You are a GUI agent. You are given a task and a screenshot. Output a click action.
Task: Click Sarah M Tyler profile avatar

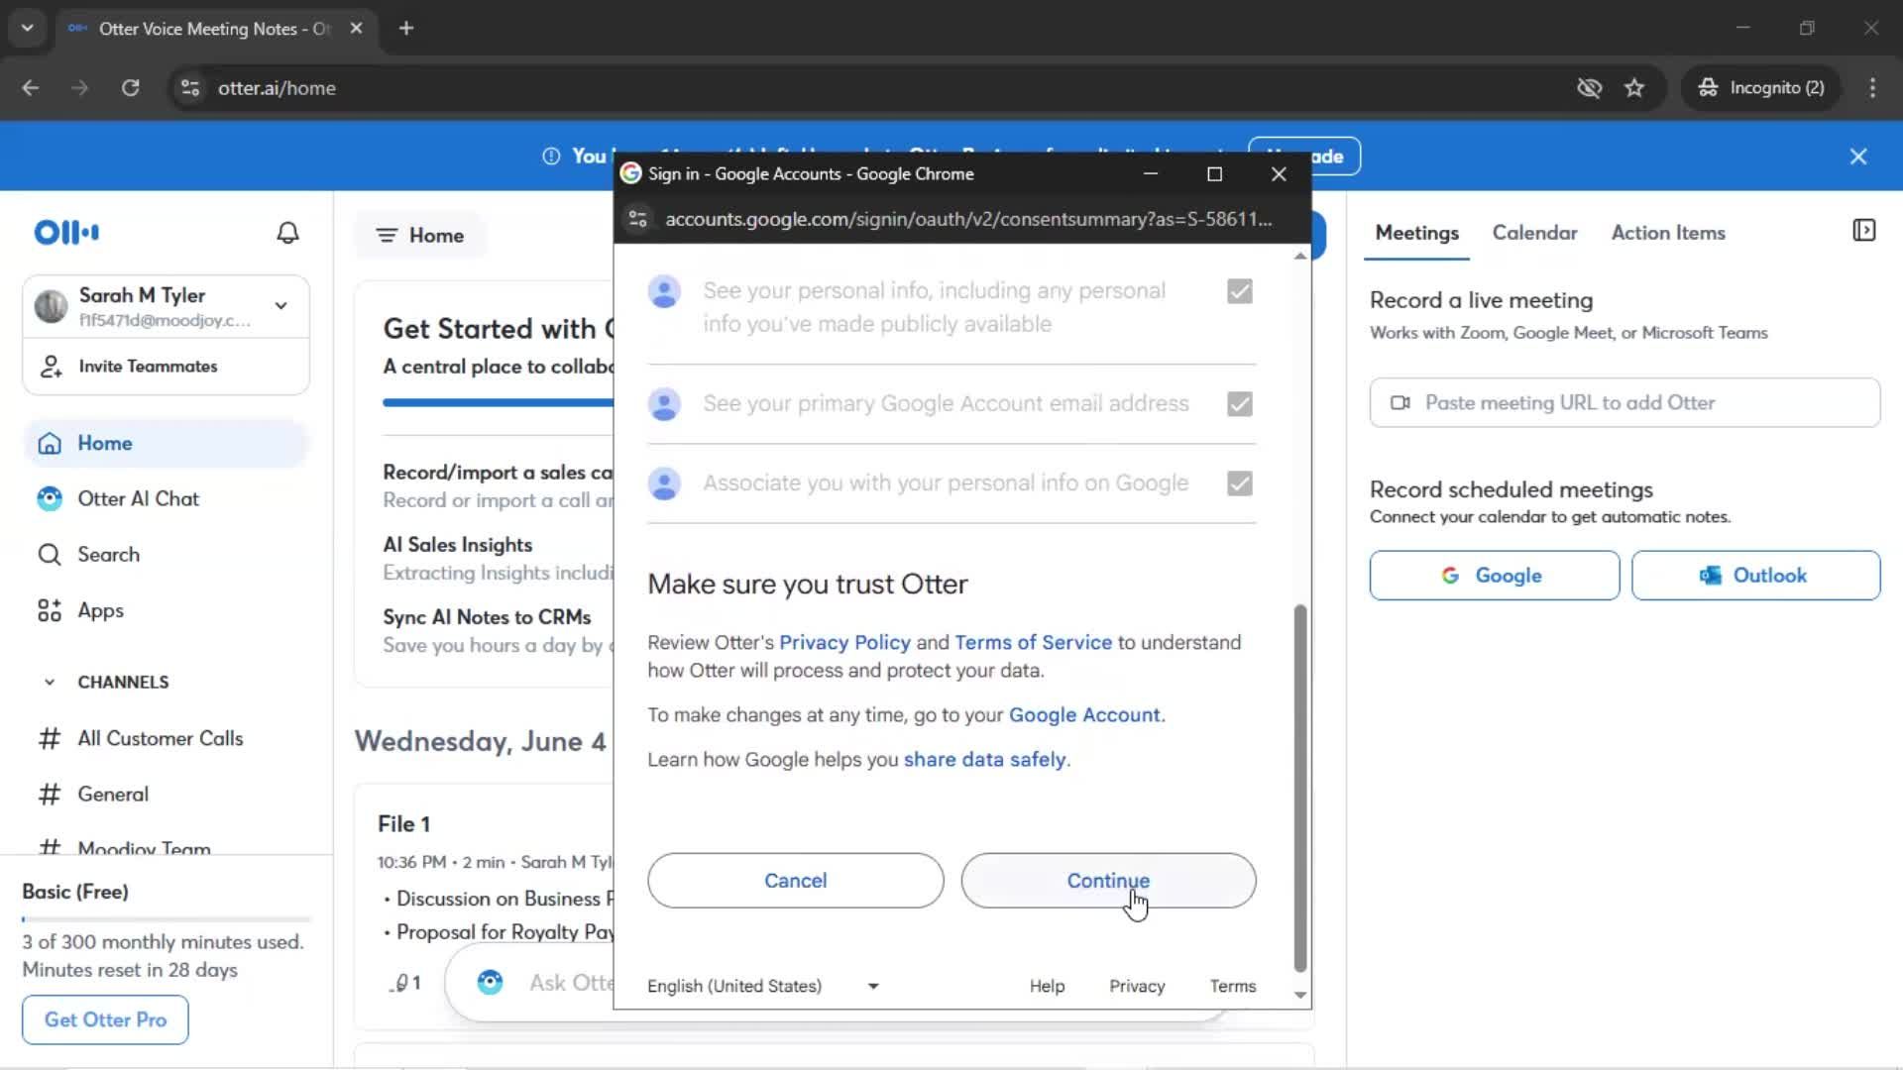click(51, 306)
